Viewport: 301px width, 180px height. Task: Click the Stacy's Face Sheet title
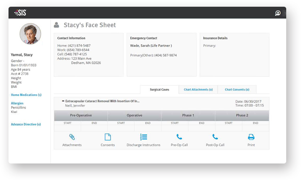(90, 25)
